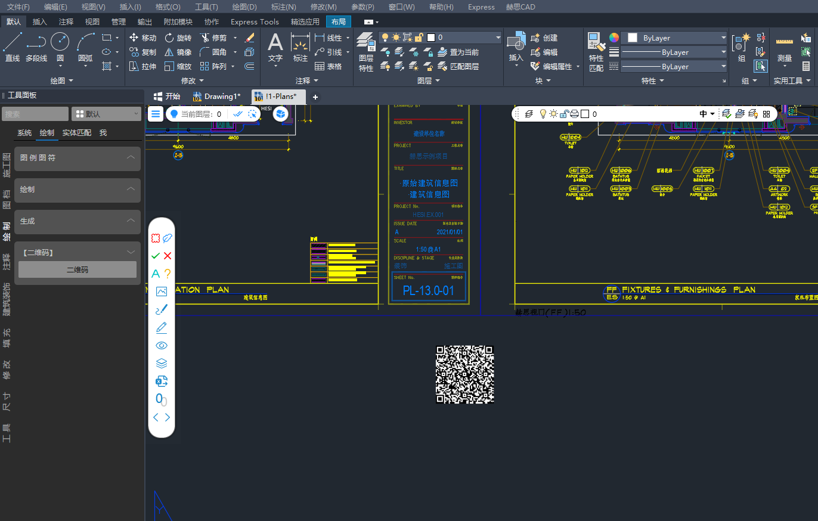Click the 创建 block create button

click(x=544, y=38)
